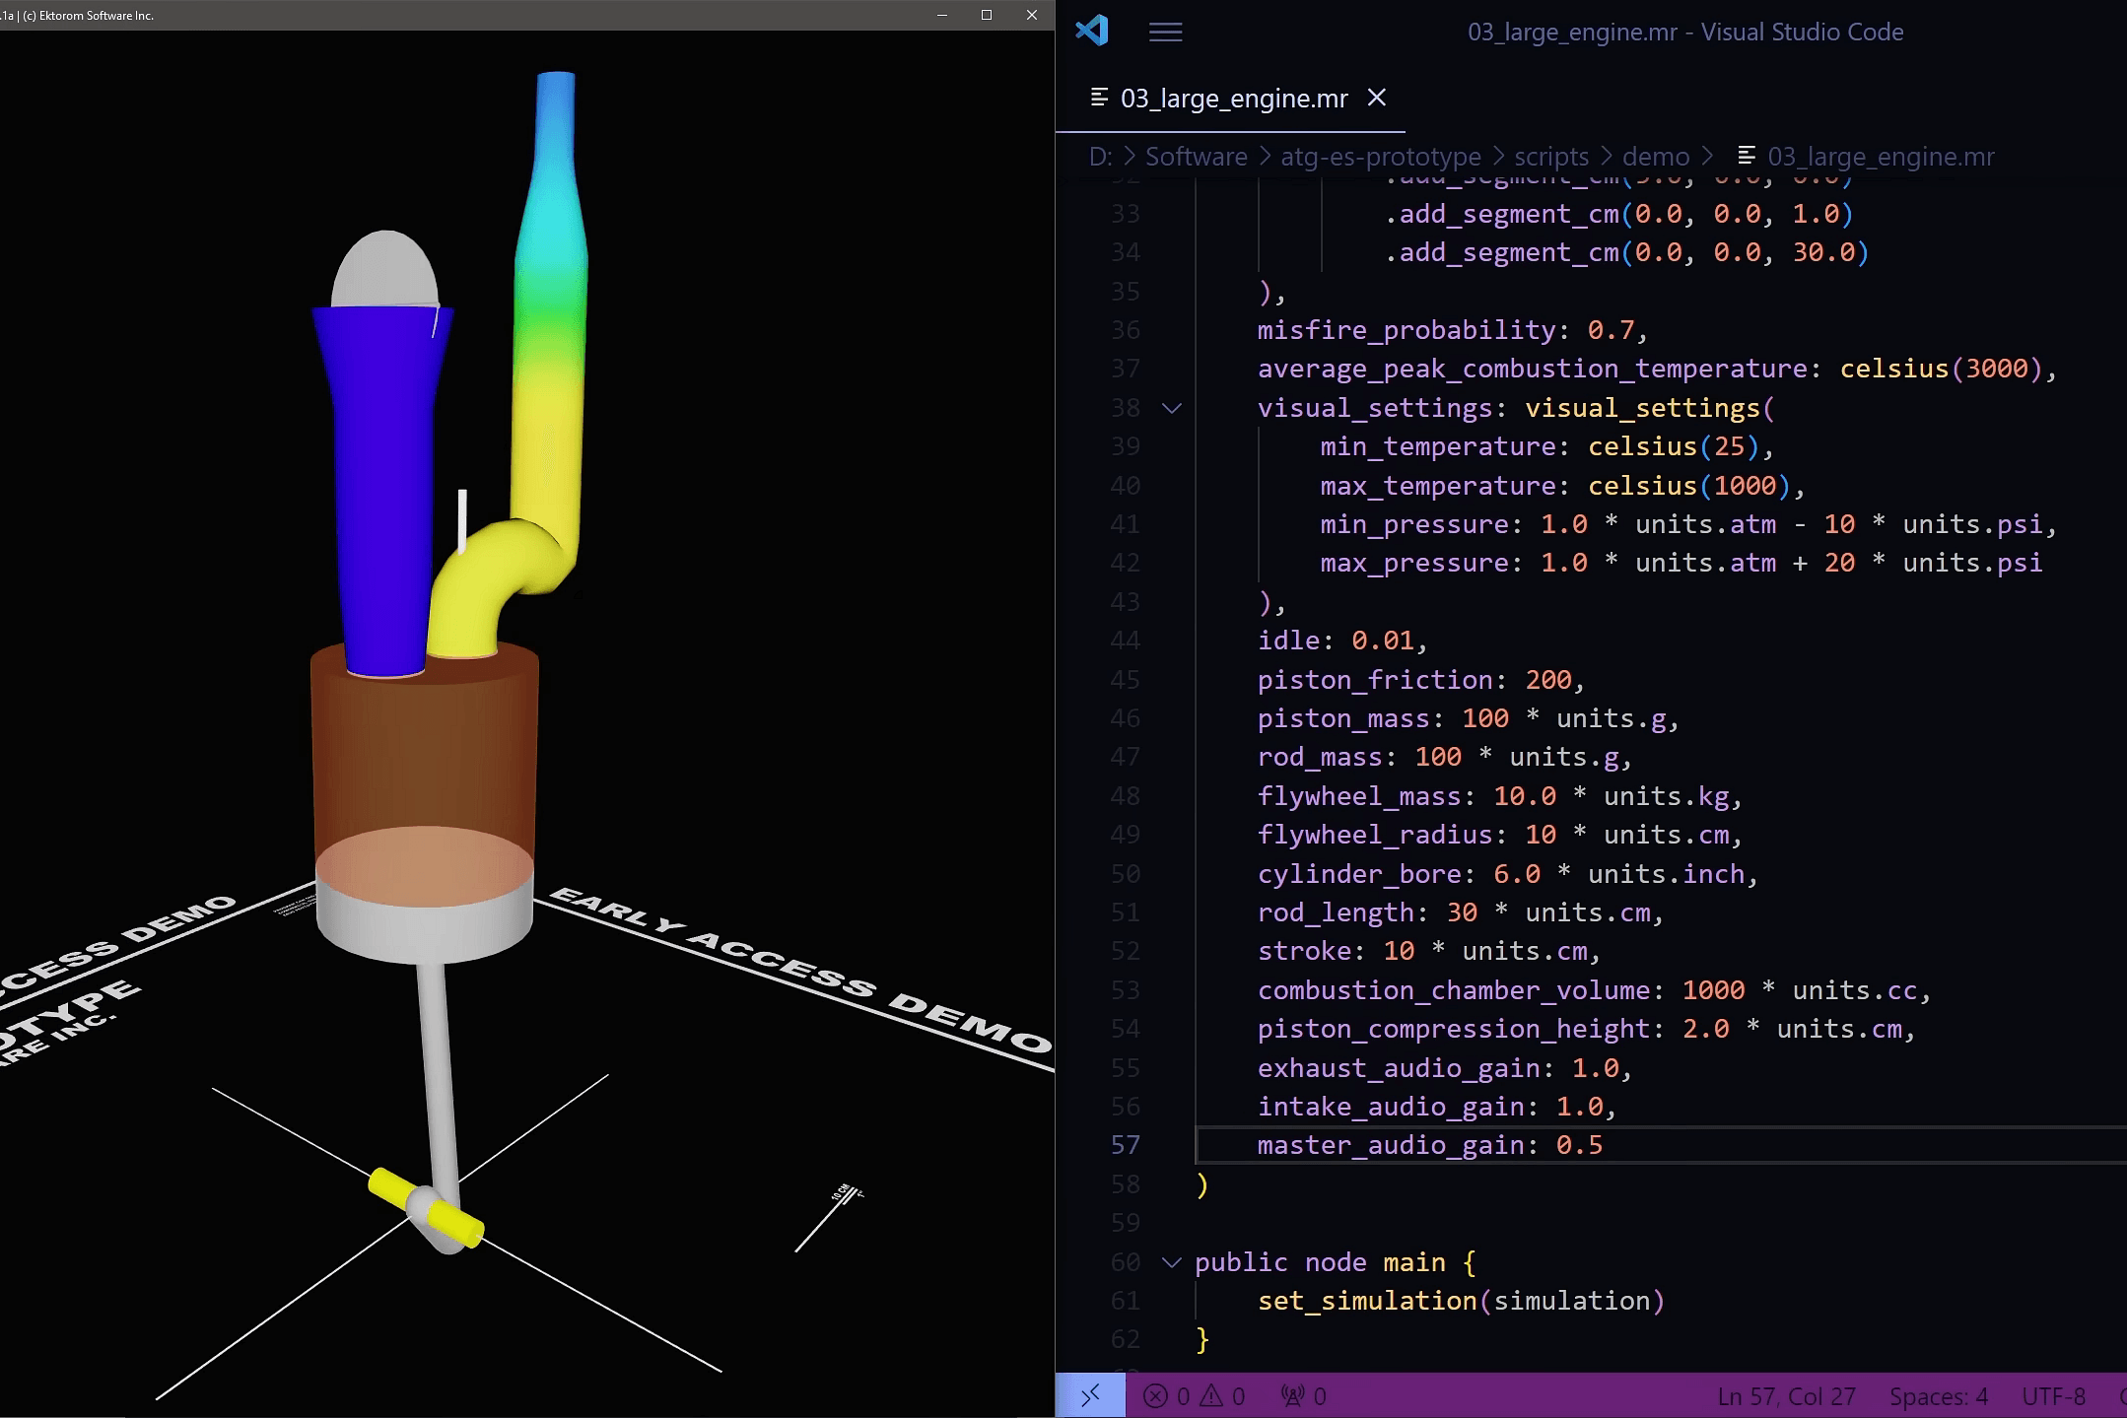Click the 'piston_mass: 100 * units.g' line
2127x1418 pixels.
click(x=1468, y=718)
